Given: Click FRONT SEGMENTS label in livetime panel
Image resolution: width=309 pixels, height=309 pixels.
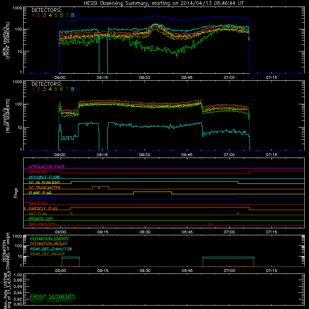Looking at the screenshot, I should [53, 297].
